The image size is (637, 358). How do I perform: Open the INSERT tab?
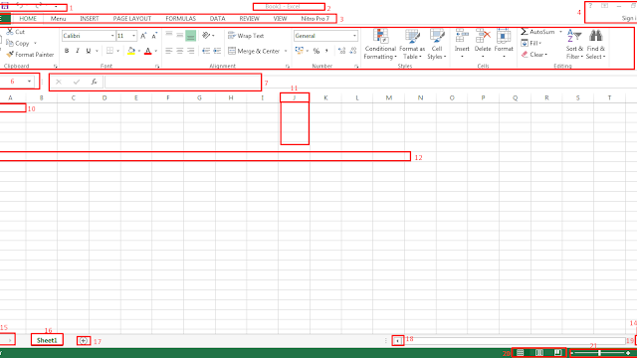pos(90,19)
